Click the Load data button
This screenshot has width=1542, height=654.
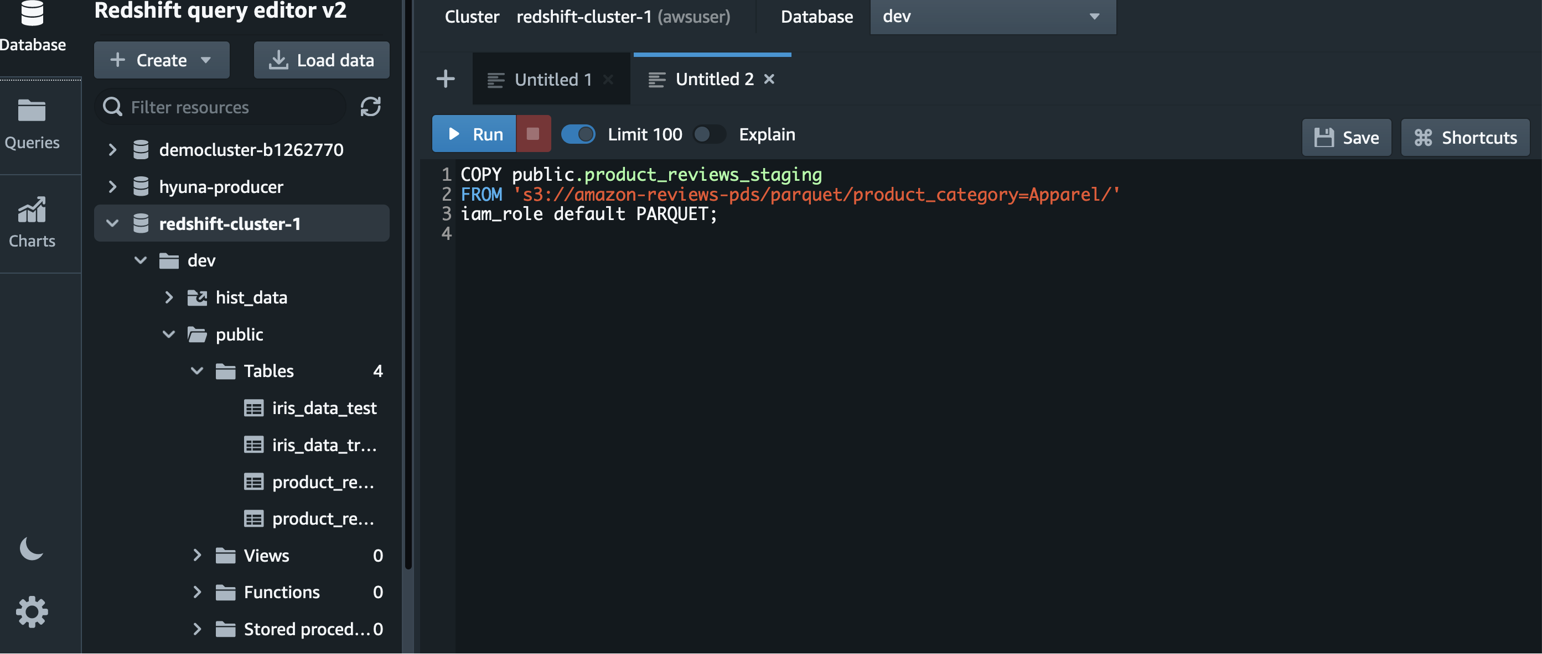click(x=322, y=60)
